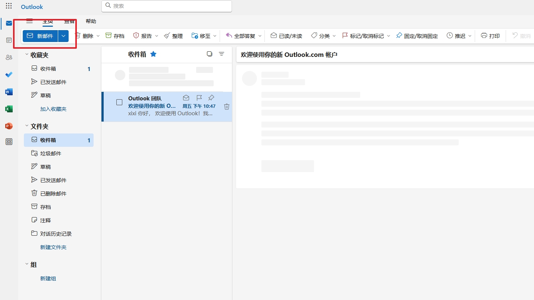Launch the Excel app icon
Image resolution: width=534 pixels, height=300 pixels.
coord(9,109)
